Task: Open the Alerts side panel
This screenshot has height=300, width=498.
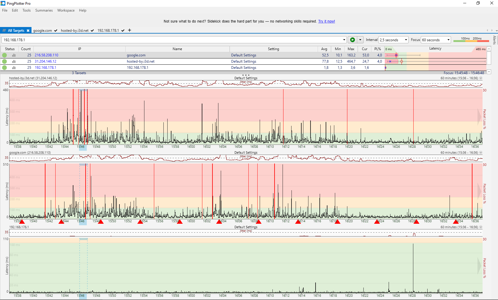Action: click(x=494, y=40)
